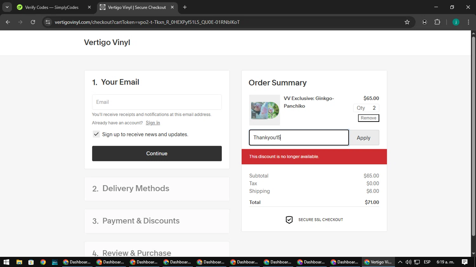476x267 pixels.
Task: Remove the item from the order
Action: pos(368,118)
